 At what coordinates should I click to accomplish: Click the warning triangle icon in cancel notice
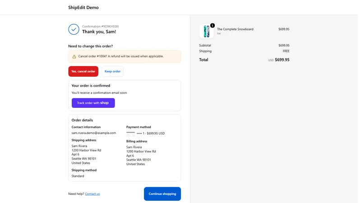(74, 57)
